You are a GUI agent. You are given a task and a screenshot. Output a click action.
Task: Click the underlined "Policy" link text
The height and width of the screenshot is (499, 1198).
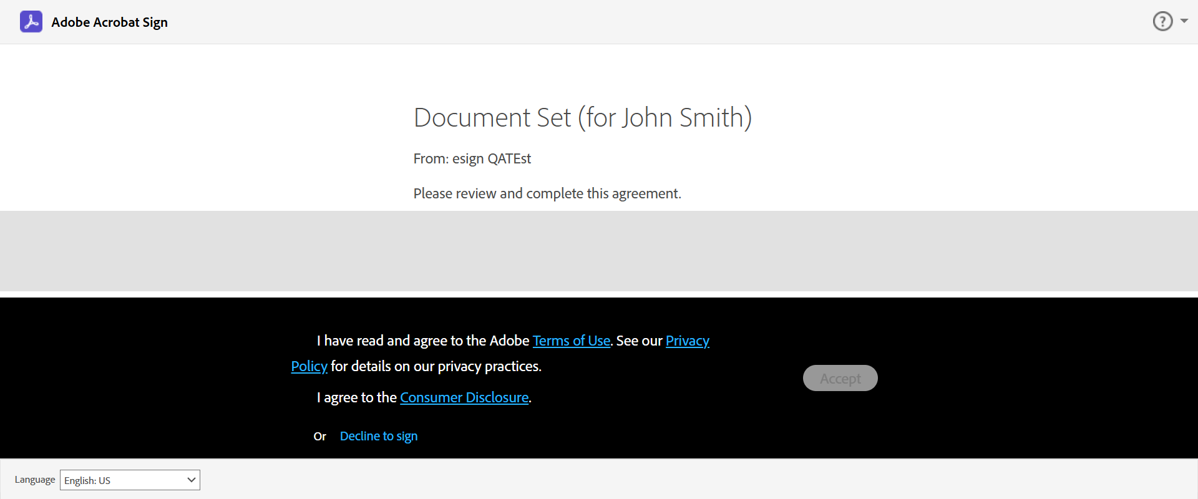309,366
